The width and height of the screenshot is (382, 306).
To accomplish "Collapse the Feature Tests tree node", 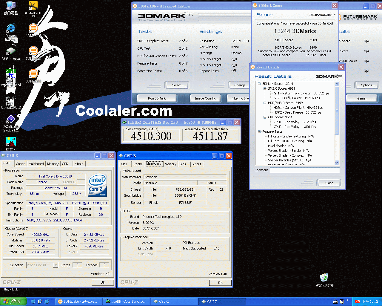I will coord(259,131).
